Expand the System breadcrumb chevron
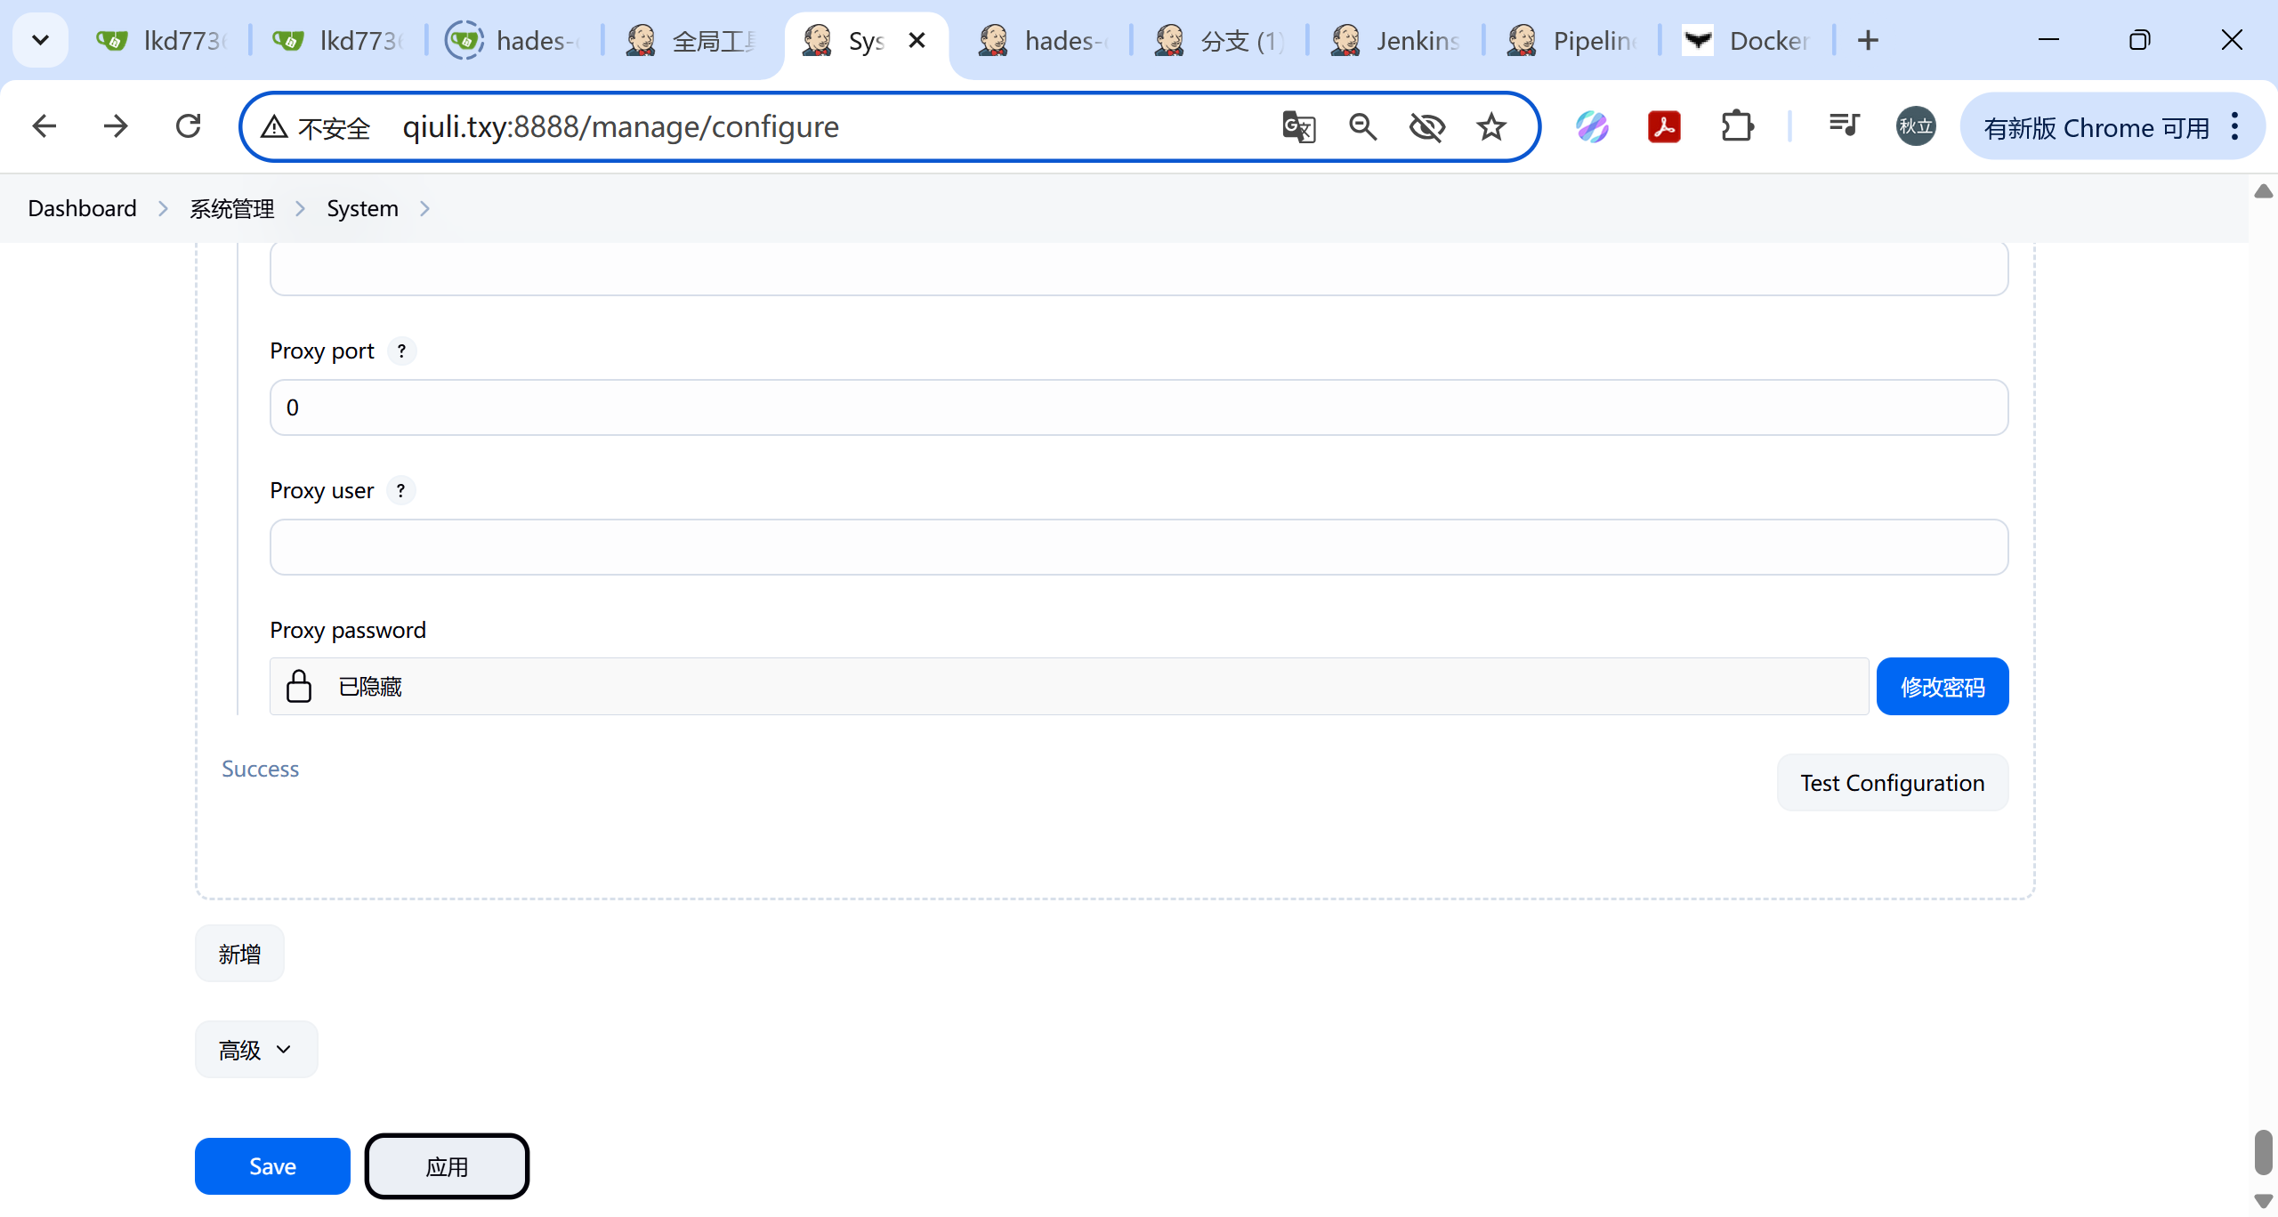2278x1217 pixels. [x=424, y=208]
